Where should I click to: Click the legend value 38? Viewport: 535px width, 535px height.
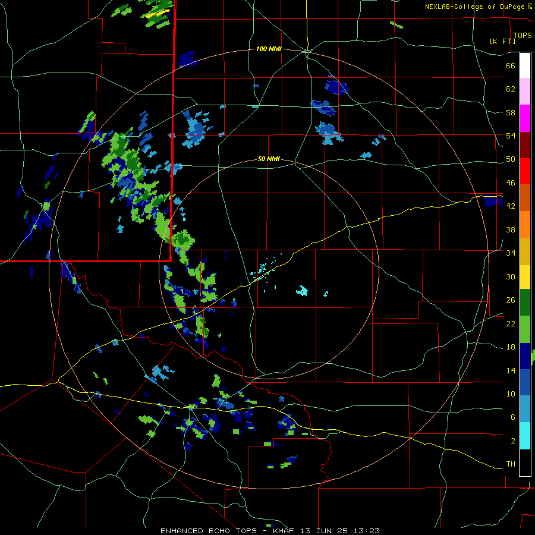click(x=511, y=229)
